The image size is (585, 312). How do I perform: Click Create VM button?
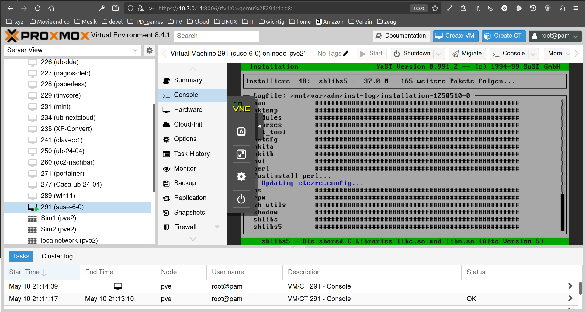(455, 36)
